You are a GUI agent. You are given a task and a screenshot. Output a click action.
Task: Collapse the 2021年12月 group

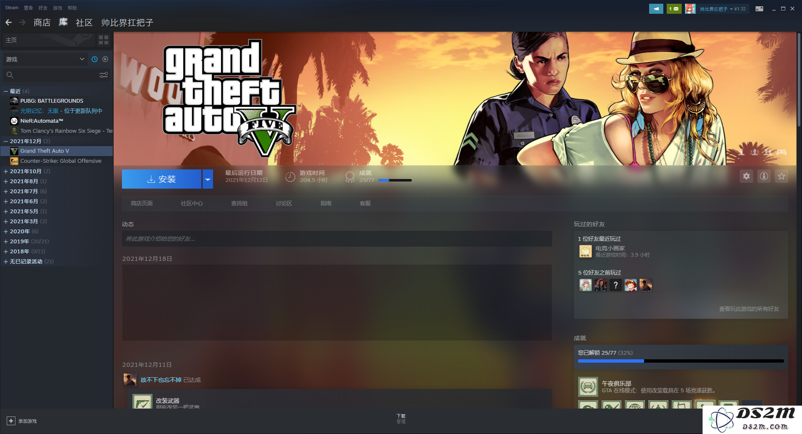pos(6,141)
